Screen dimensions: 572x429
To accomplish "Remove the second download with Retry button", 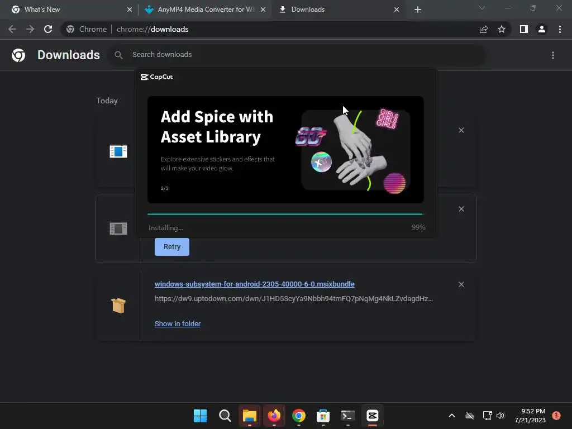I will pos(461,209).
